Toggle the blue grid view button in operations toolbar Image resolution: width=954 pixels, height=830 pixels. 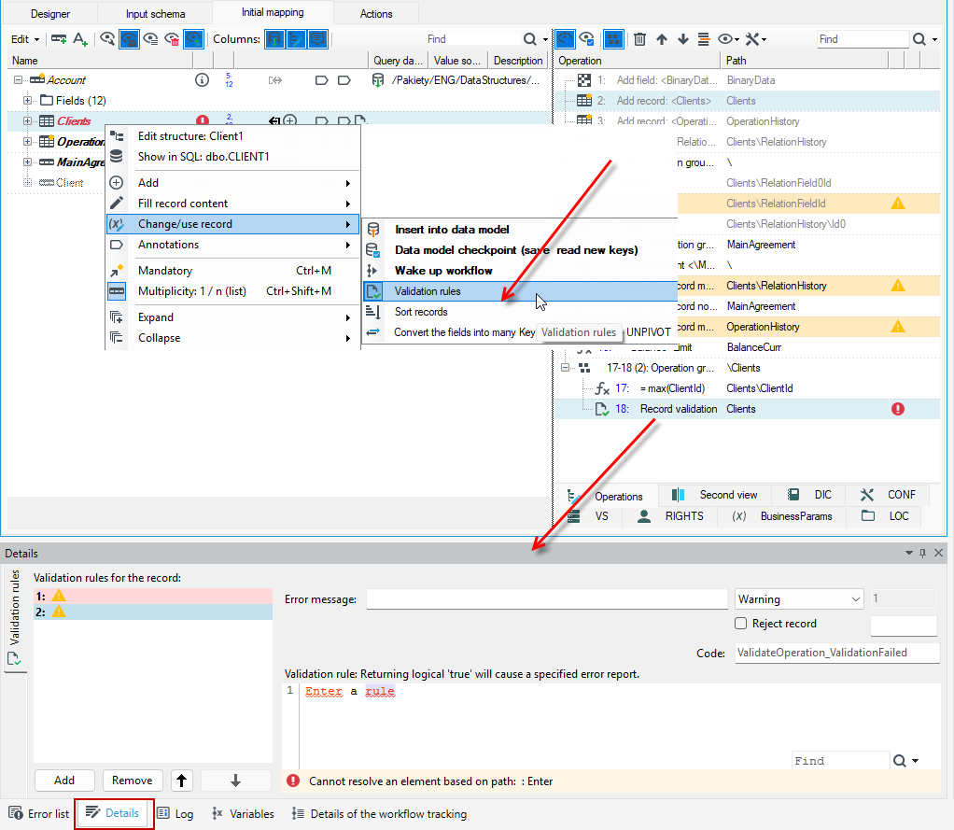pos(613,39)
